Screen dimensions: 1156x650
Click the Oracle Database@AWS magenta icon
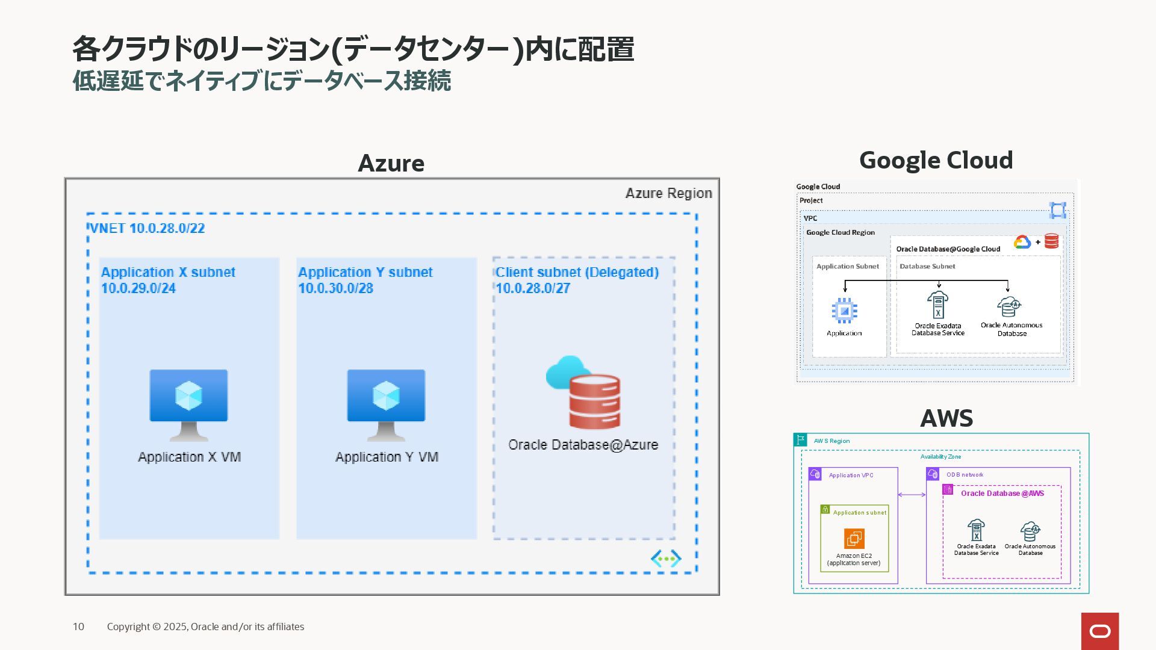pyautogui.click(x=948, y=490)
